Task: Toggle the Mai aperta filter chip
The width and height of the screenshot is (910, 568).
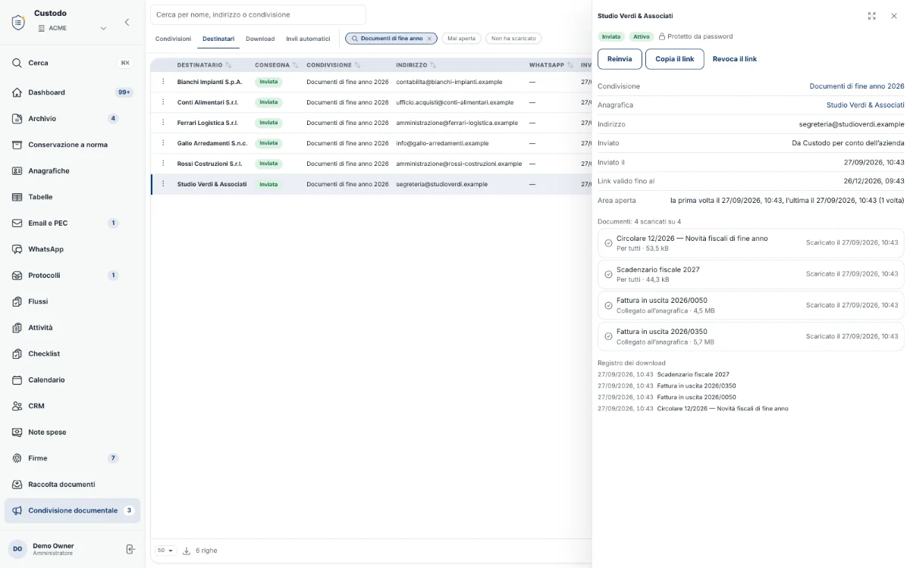Action: coord(462,39)
